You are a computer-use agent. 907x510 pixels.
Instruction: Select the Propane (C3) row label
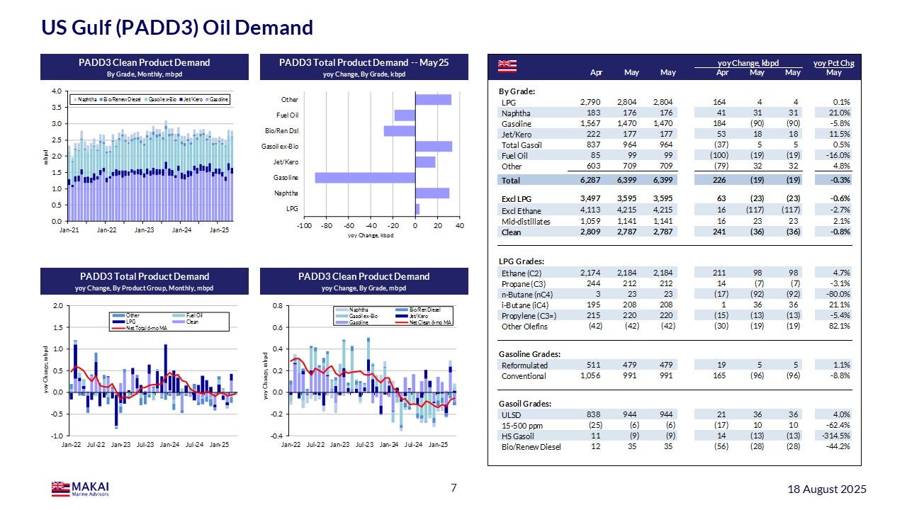point(524,284)
